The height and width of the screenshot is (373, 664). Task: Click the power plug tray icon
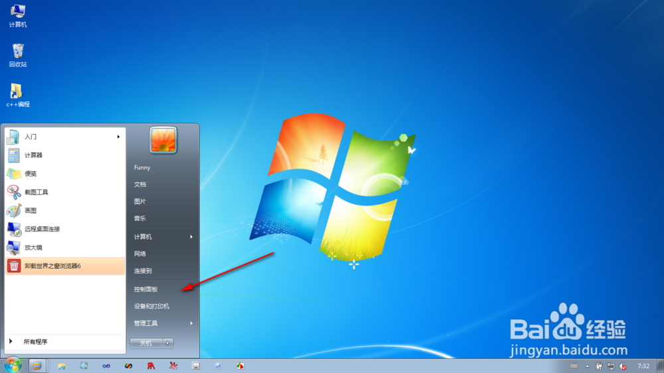[x=599, y=366]
